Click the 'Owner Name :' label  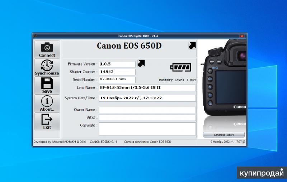coord(86,110)
